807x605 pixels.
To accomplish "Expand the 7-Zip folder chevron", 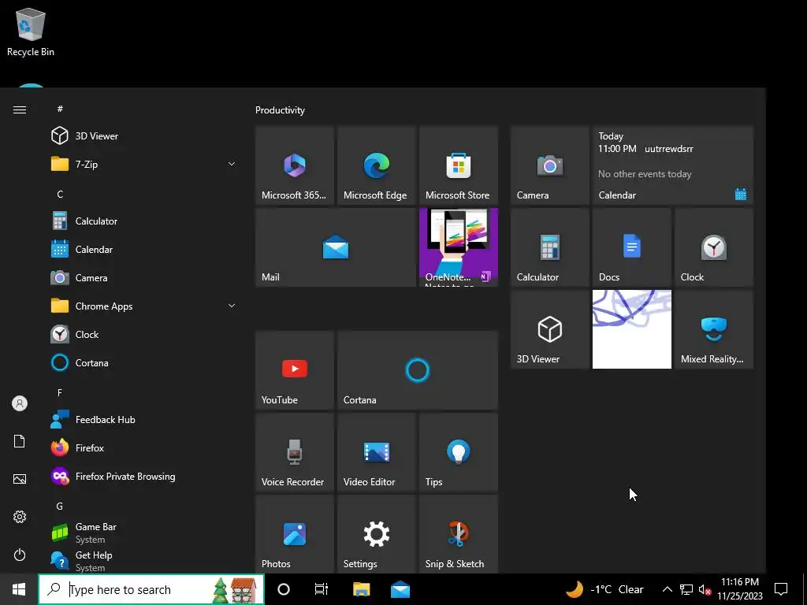I will [x=232, y=164].
